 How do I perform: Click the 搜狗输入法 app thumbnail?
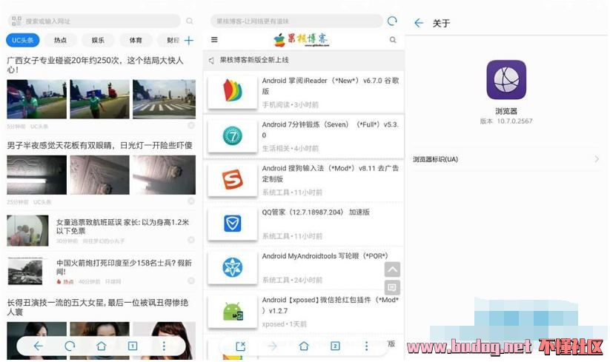pos(232,179)
